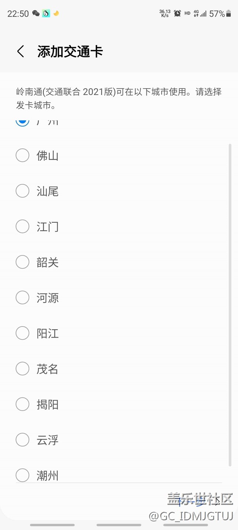Tap the alarm clock status icon
Image resolution: width=238 pixels, height=530 pixels.
[178, 14]
